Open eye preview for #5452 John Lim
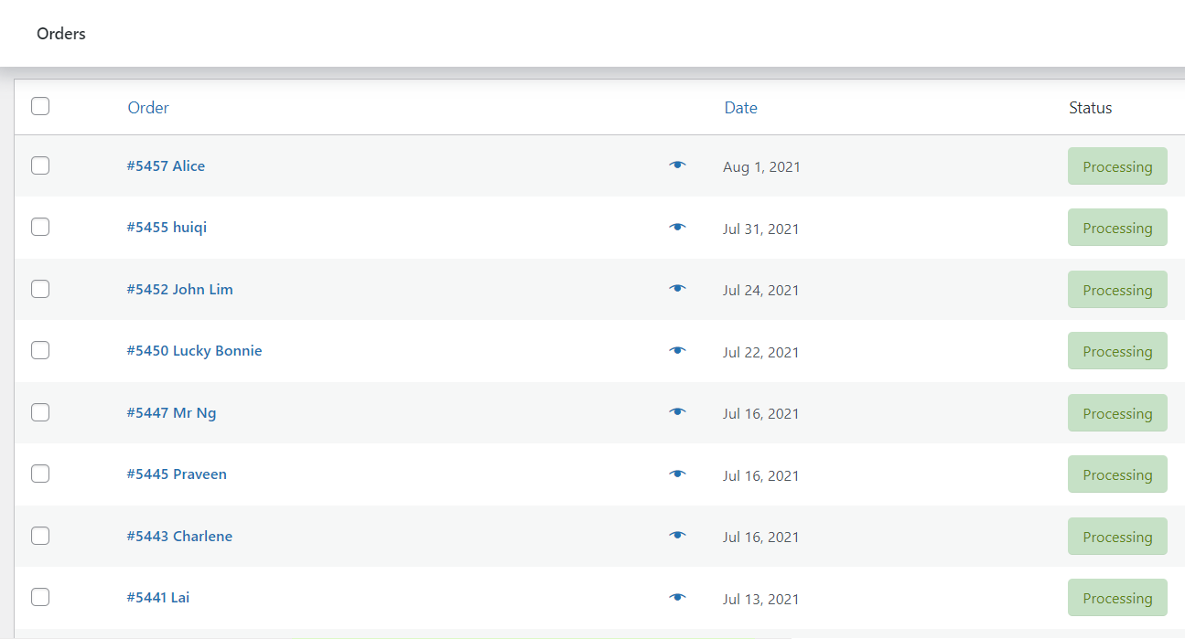Screen dimensions: 1185x639 pos(677,289)
